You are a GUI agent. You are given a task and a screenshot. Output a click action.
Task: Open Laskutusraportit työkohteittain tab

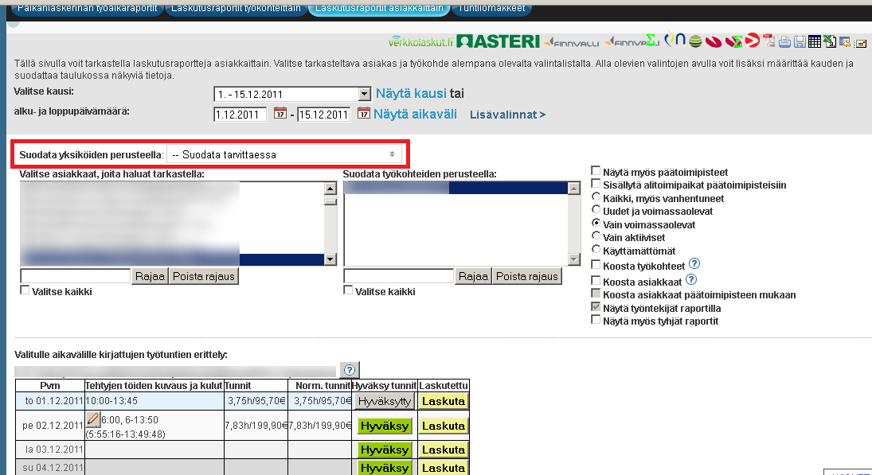pos(235,9)
